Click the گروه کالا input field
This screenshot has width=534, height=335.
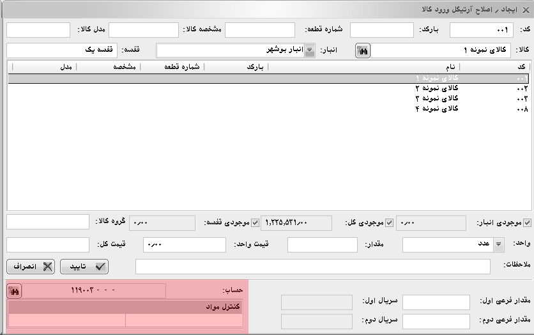[x=48, y=222]
